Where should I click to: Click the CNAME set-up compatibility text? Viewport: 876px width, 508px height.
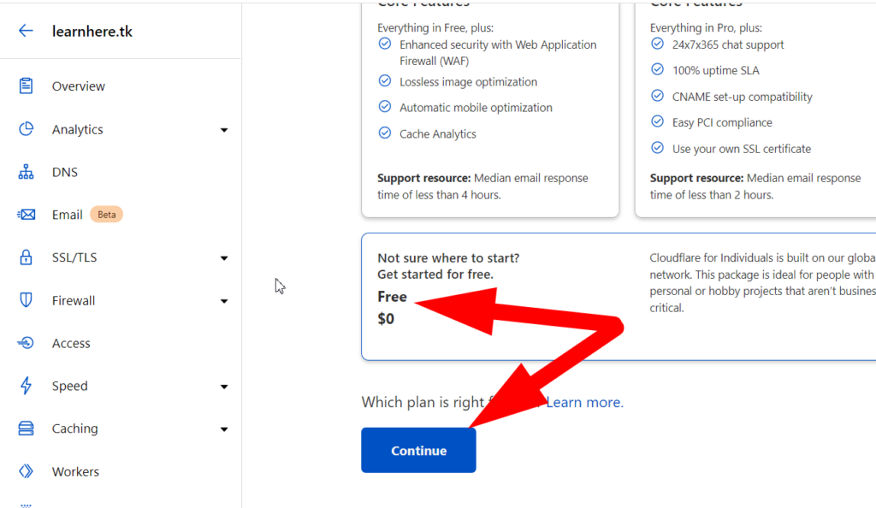[742, 97]
